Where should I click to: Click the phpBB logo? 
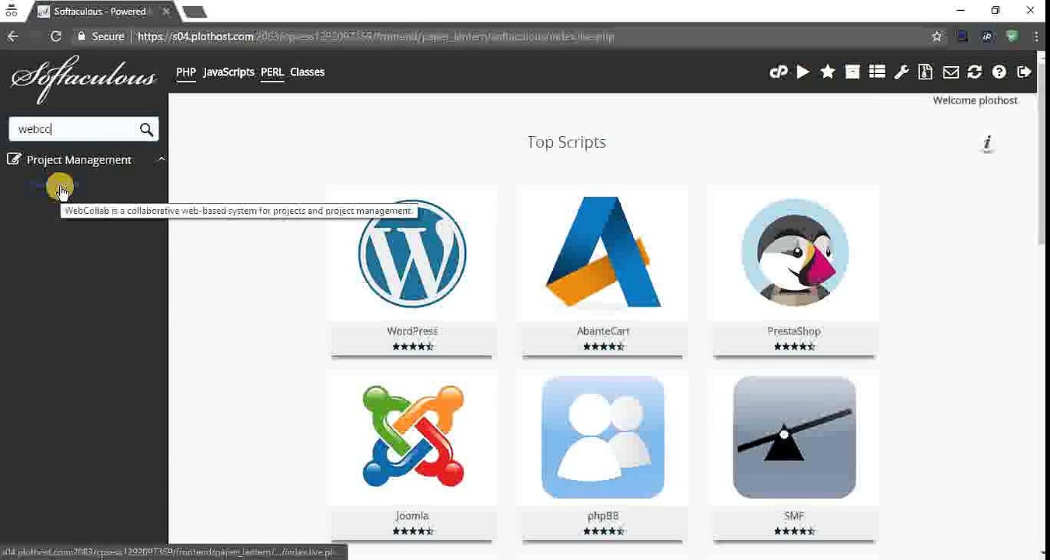pyautogui.click(x=603, y=437)
